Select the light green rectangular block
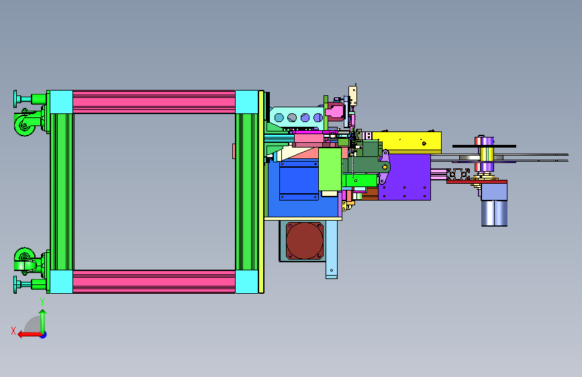The height and width of the screenshot is (377, 582). [x=330, y=169]
